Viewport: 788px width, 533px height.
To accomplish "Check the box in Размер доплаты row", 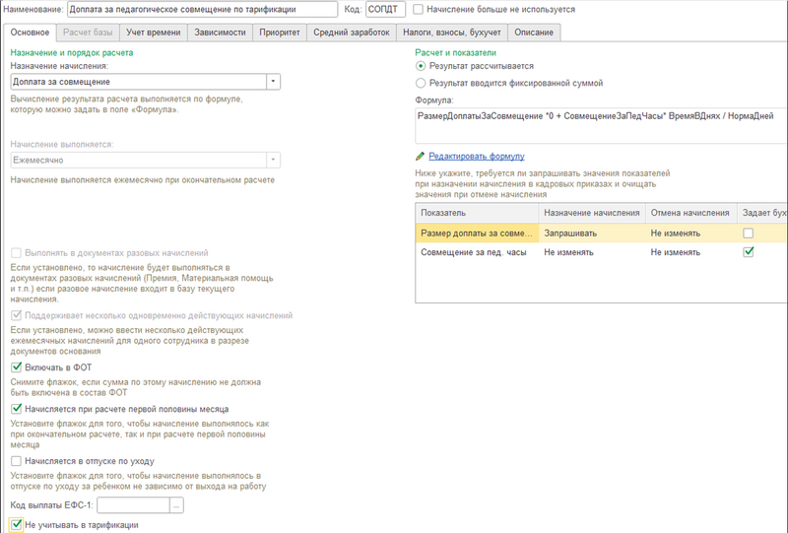I will coord(749,233).
